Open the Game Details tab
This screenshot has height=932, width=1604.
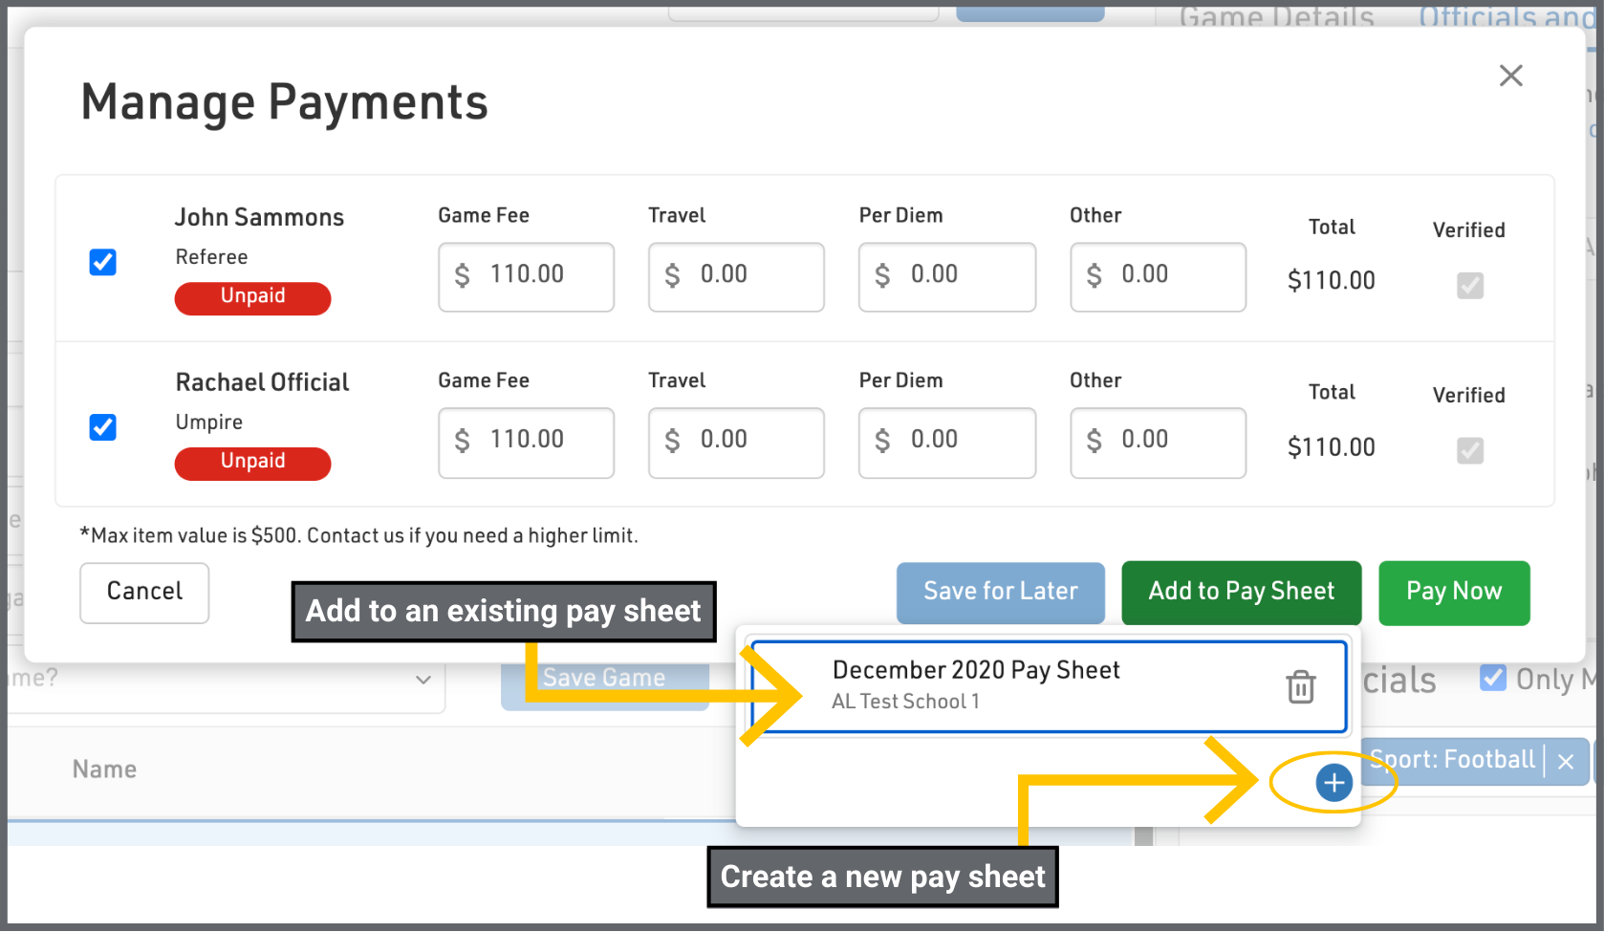(x=1276, y=16)
